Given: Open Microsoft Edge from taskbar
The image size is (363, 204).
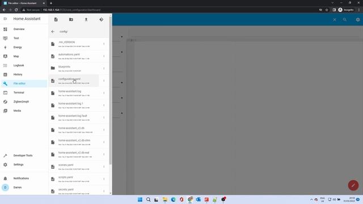Looking at the screenshot, I should click(173, 199).
